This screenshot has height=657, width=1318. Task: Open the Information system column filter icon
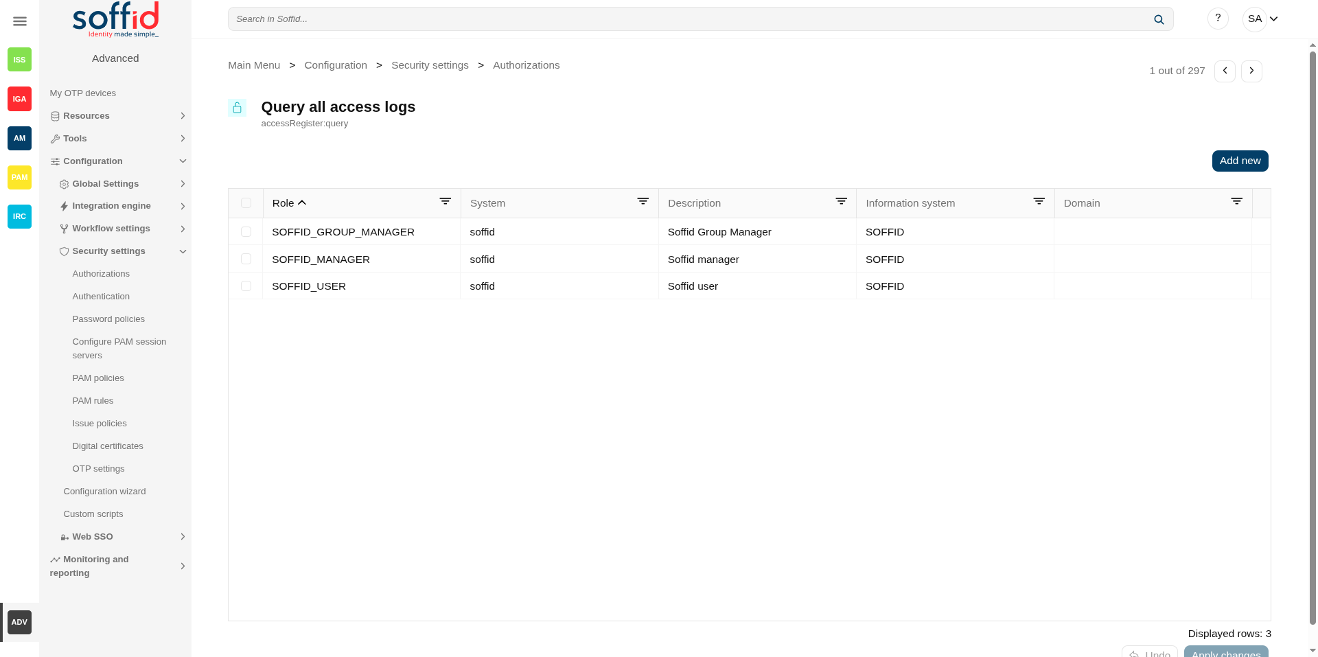point(1039,201)
